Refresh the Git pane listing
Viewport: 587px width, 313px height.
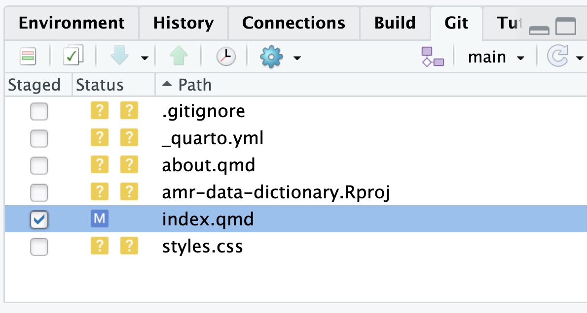pyautogui.click(x=558, y=57)
